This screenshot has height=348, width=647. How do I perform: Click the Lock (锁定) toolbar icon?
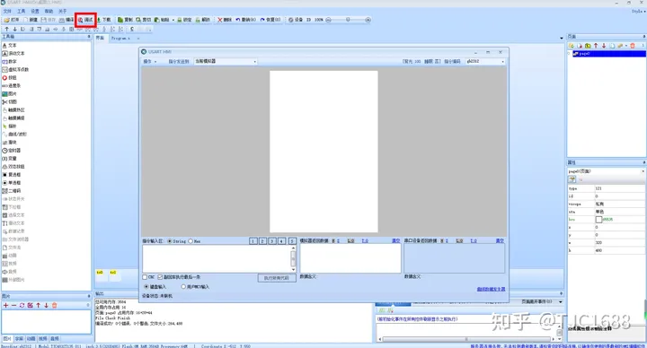pyautogui.click(x=184, y=20)
